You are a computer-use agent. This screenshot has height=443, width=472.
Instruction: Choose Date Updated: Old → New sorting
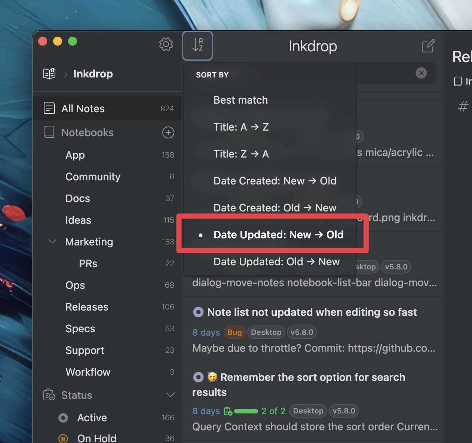coord(276,262)
